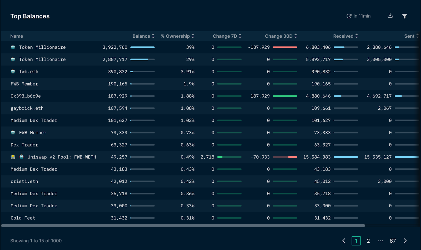The image size is (421, 250).
Task: Go to next page arrow
Action: tap(405, 241)
